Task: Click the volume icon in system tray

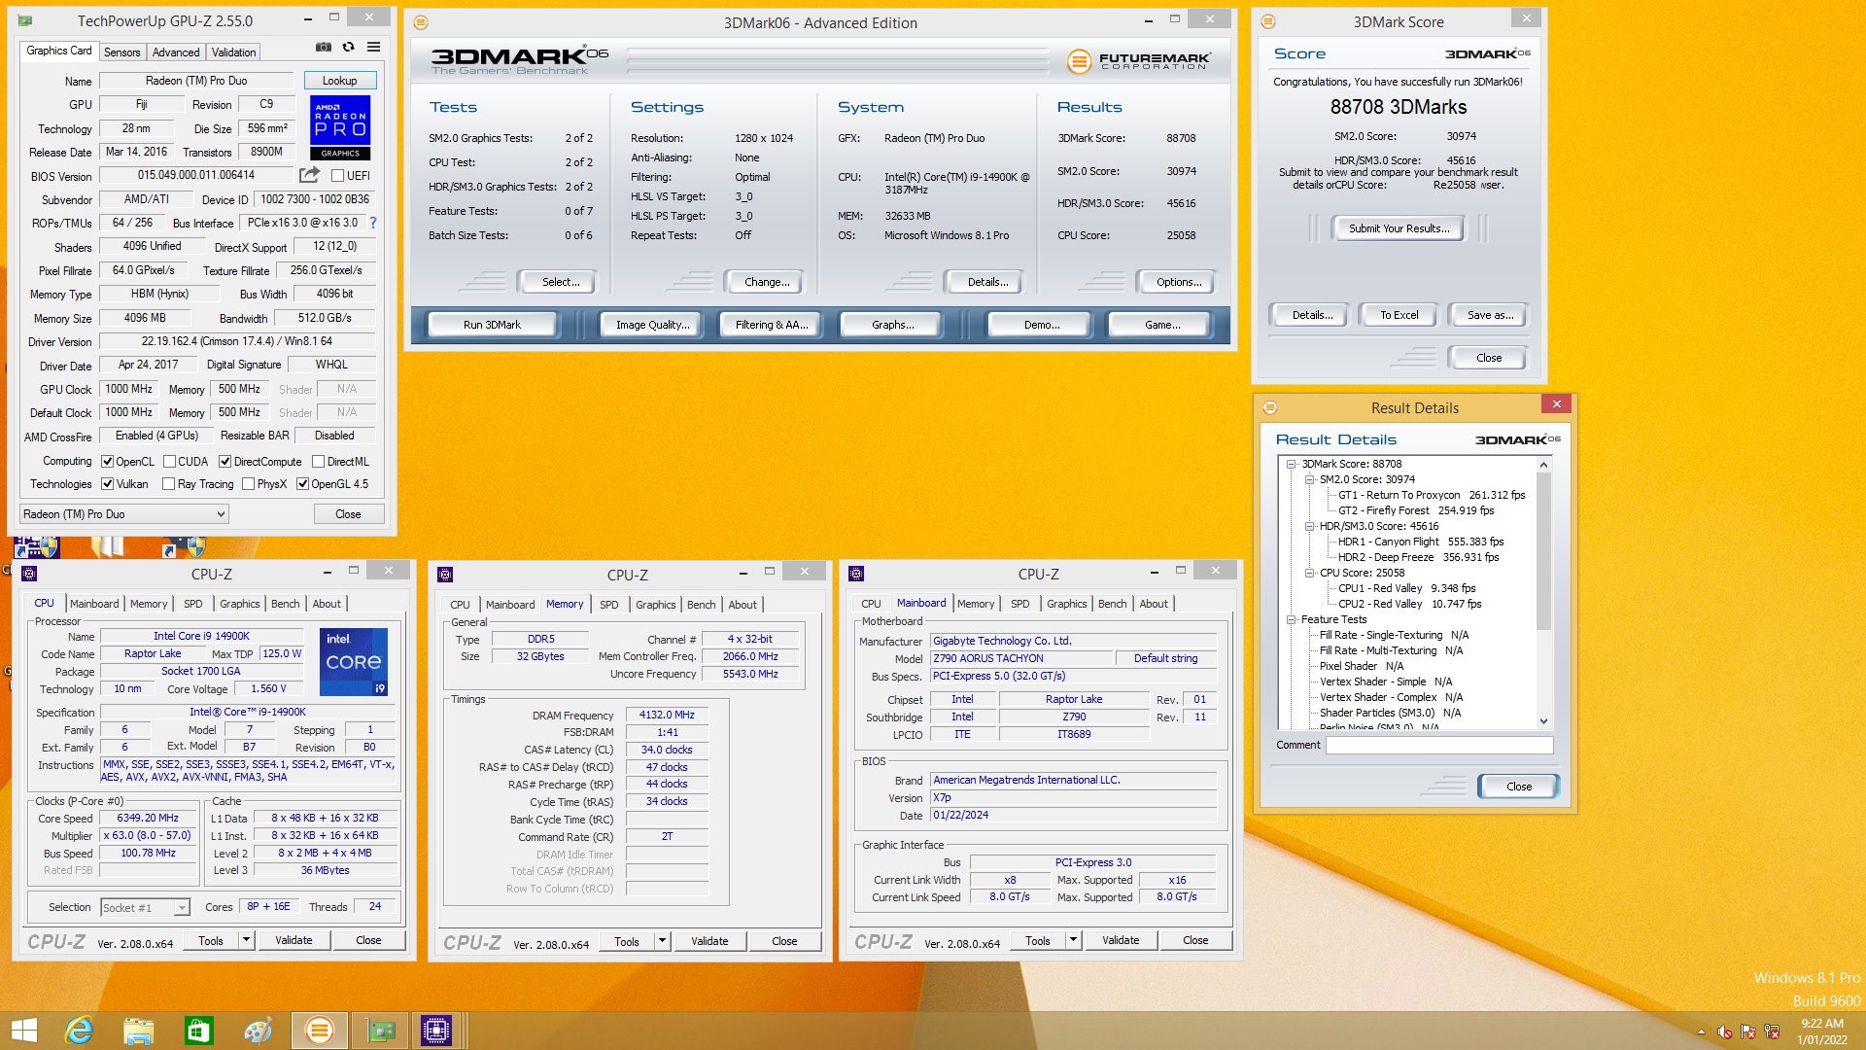Action: coord(1725,1032)
